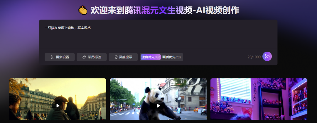Open 常用标签 tags button
Image resolution: width=317 pixels, height=123 pixels.
point(92,57)
